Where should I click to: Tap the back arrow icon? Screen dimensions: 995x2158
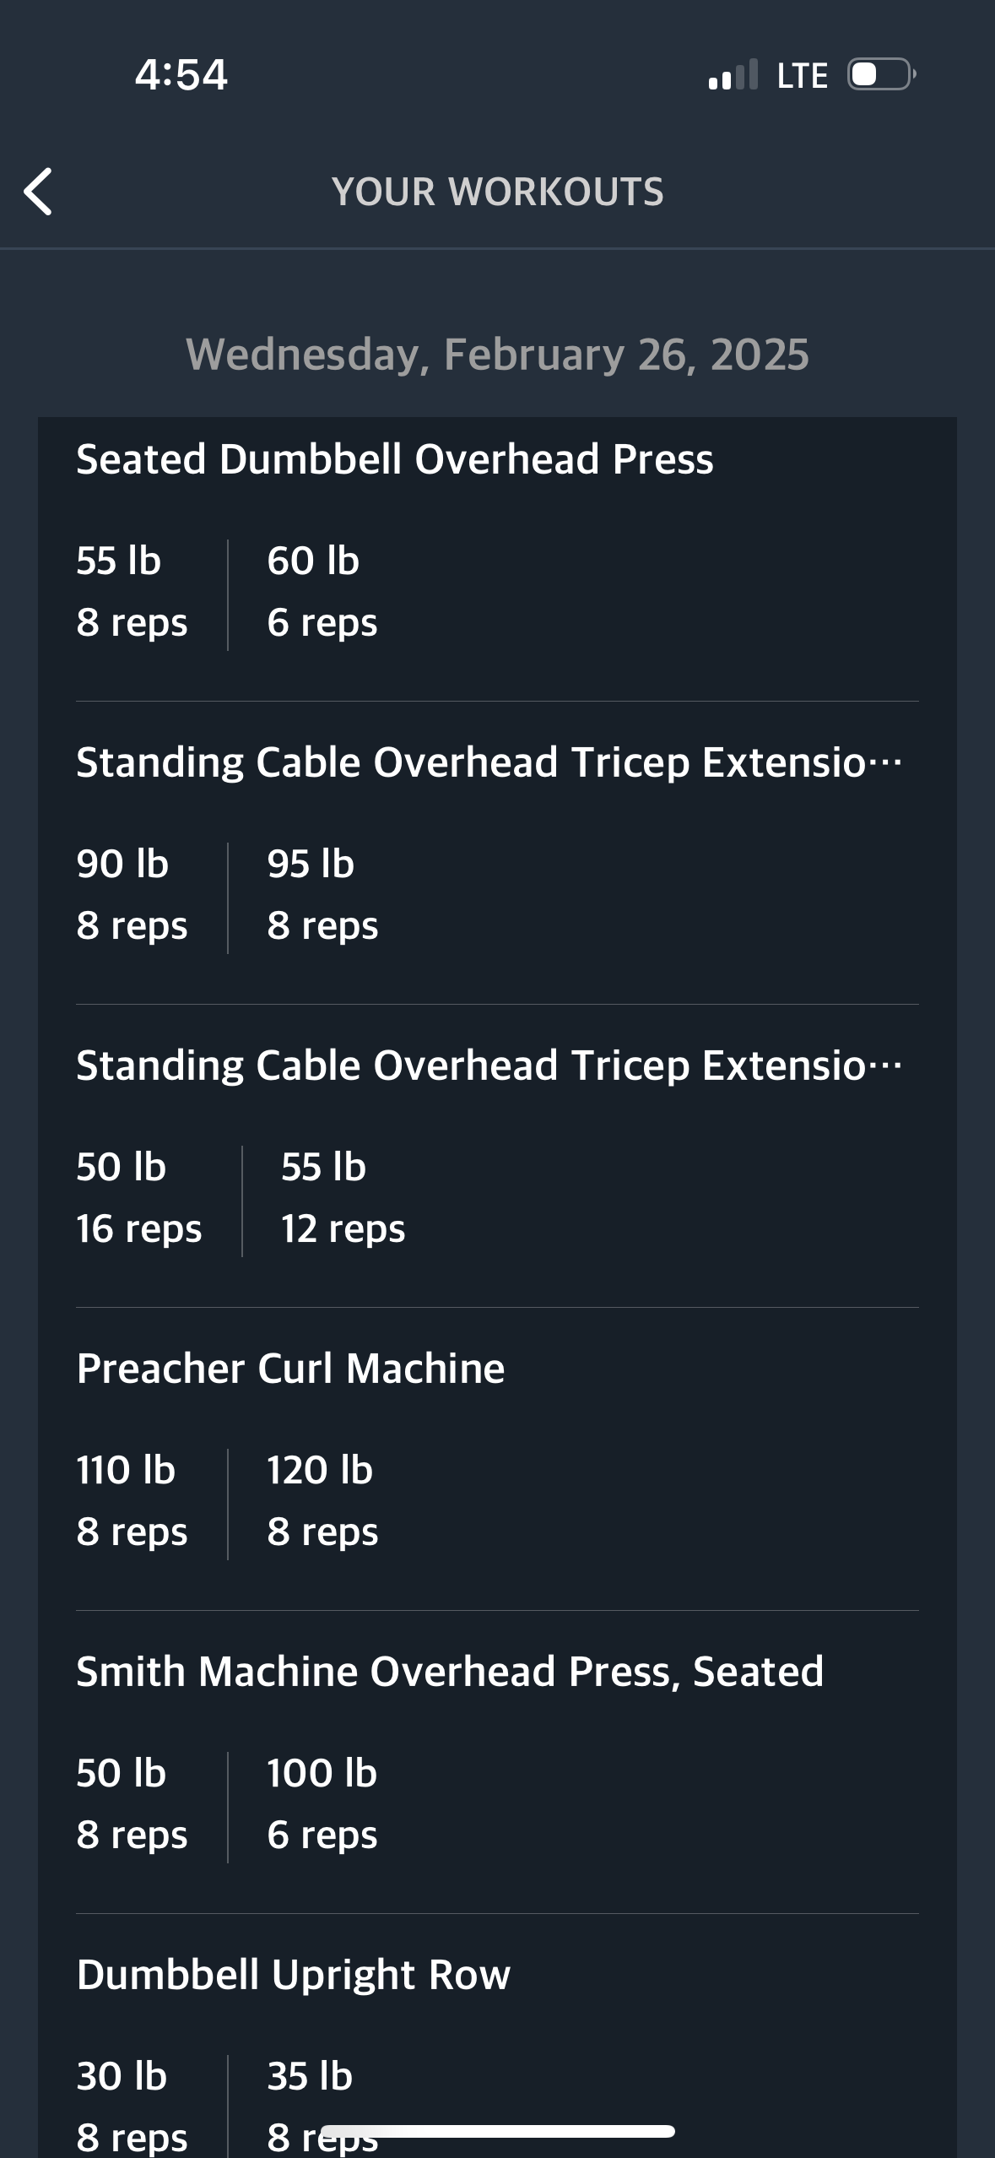38,192
